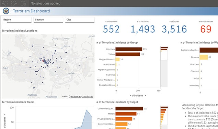Click the Haqqani Network bar

tap(117, 60)
